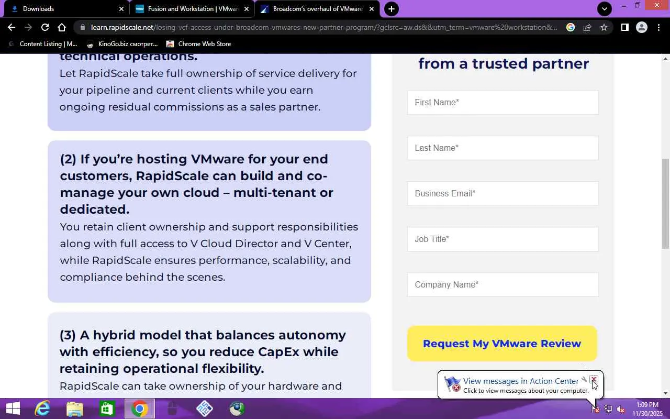Focus the First Name field

[502, 103]
